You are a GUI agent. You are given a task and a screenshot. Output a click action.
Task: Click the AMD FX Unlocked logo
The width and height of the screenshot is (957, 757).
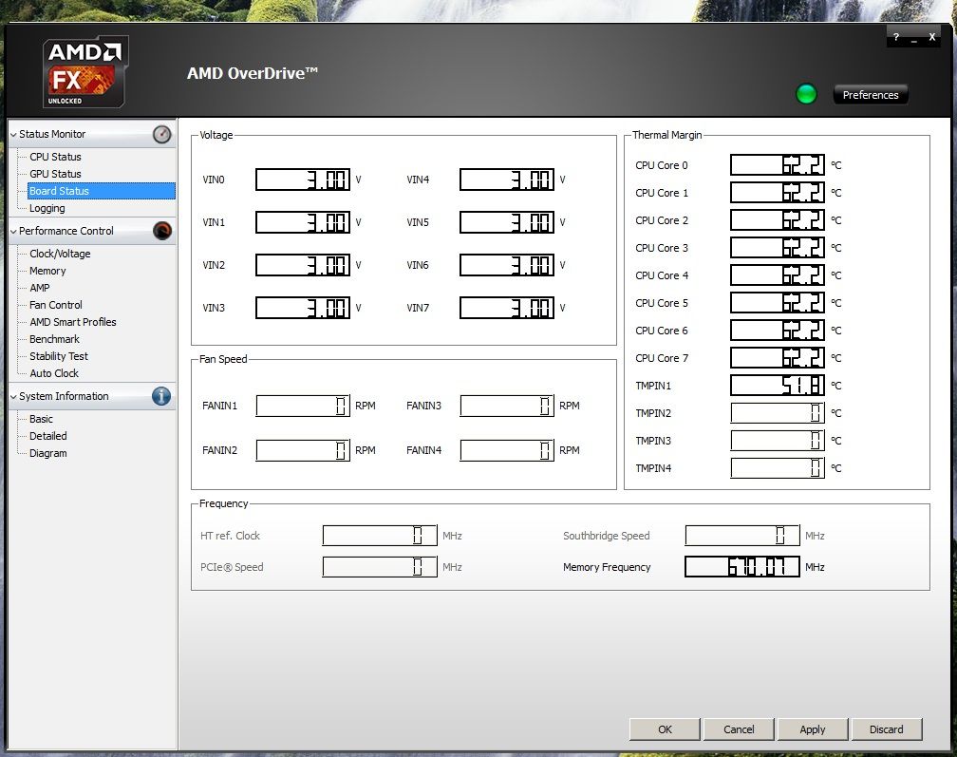[x=85, y=73]
